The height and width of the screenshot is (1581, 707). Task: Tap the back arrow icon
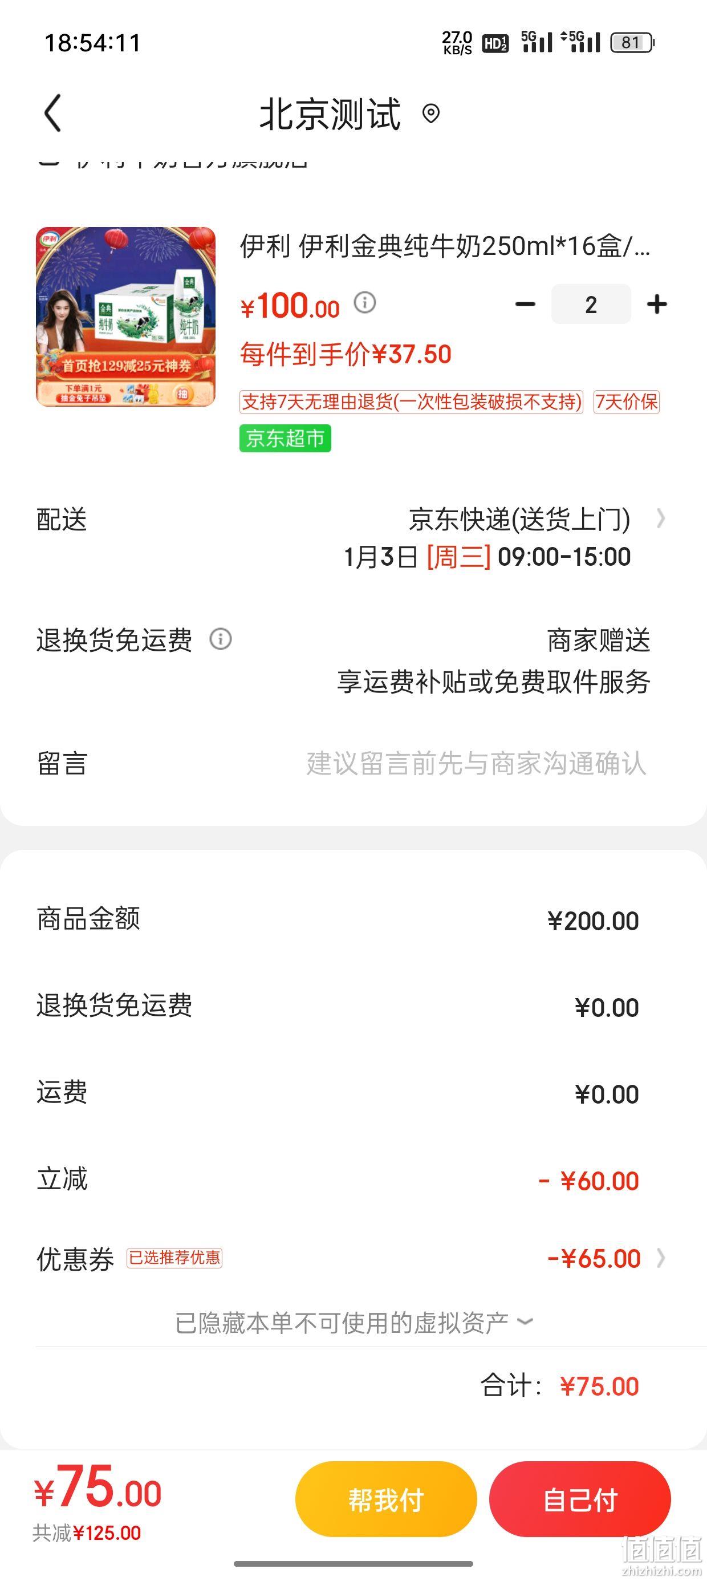53,113
